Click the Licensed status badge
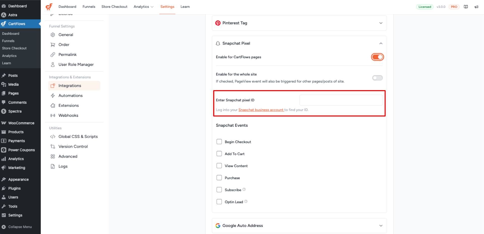 point(425,7)
